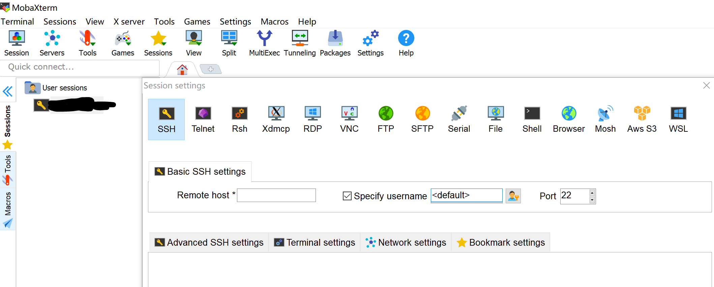This screenshot has height=287, width=714.
Task: Select the Browser session type
Action: pos(569,119)
